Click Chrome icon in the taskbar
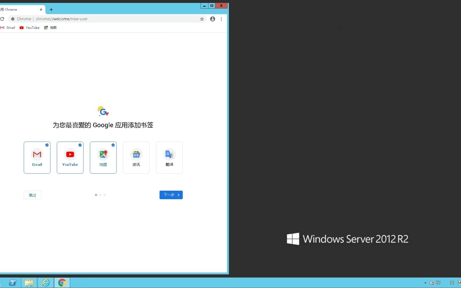 (x=62, y=283)
